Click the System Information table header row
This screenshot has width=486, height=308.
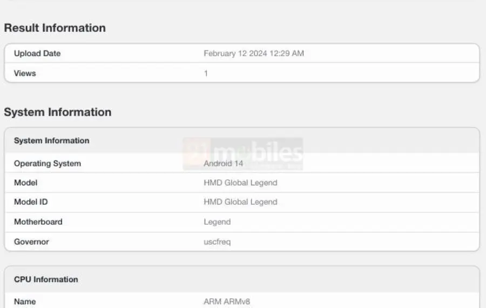pyautogui.click(x=242, y=140)
